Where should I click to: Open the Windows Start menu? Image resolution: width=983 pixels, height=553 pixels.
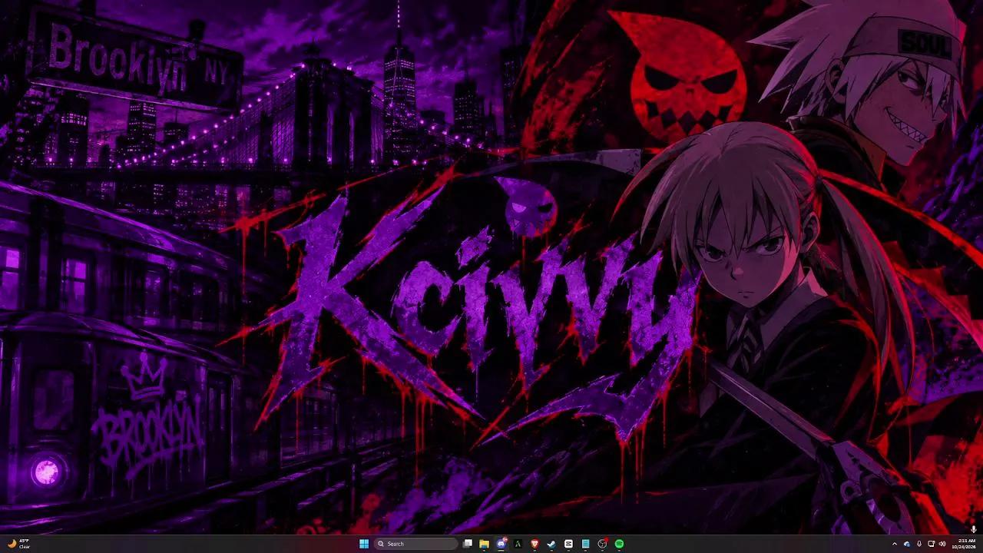[364, 544]
